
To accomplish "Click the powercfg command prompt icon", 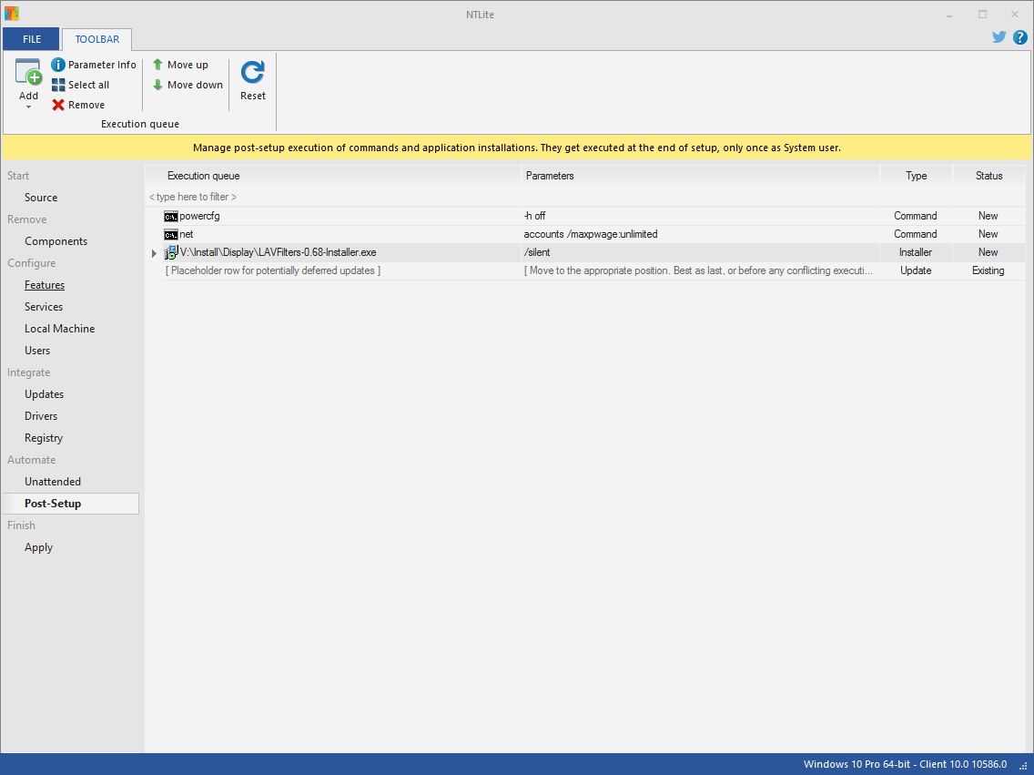I will pos(171,217).
